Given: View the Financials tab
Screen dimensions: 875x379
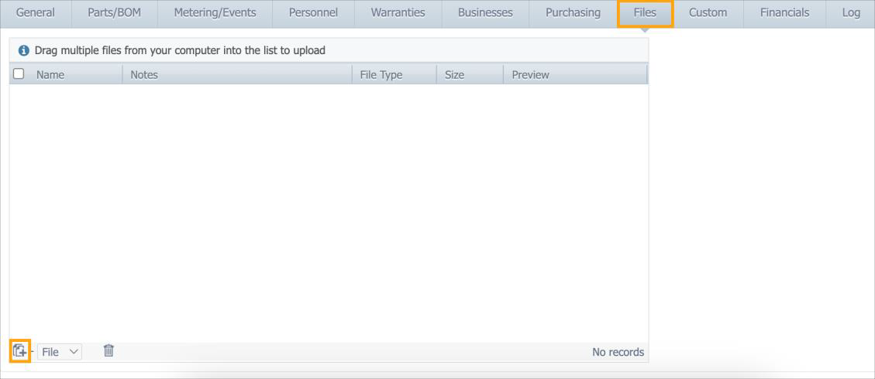Looking at the screenshot, I should pos(784,12).
